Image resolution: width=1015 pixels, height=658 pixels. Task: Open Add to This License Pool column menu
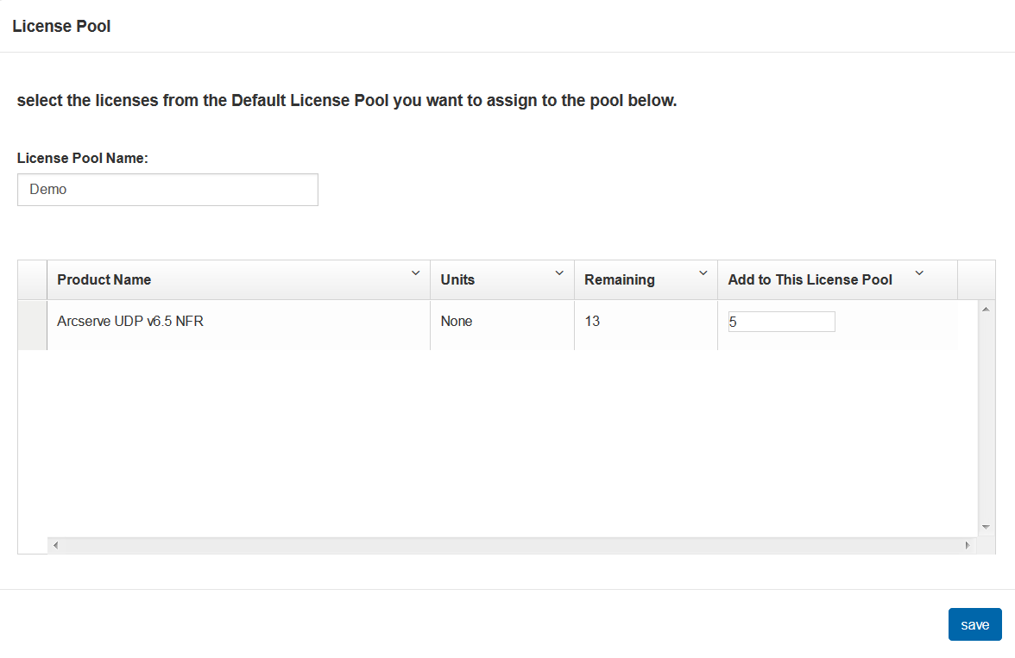[919, 273]
